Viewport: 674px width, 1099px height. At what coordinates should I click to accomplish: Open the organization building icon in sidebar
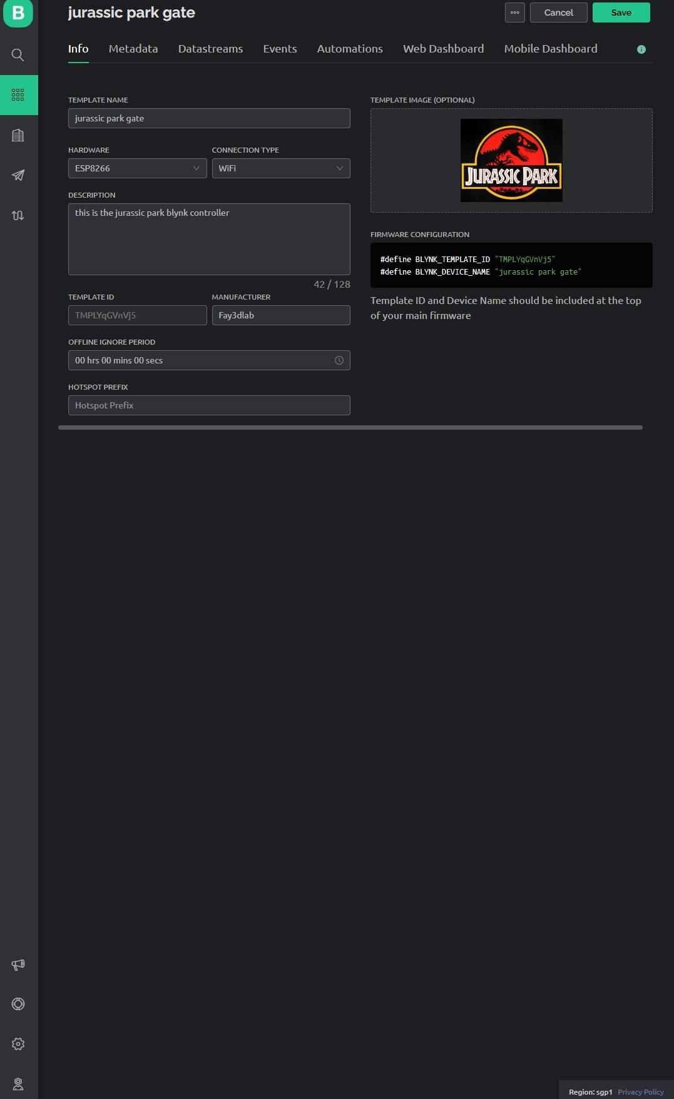click(x=18, y=135)
